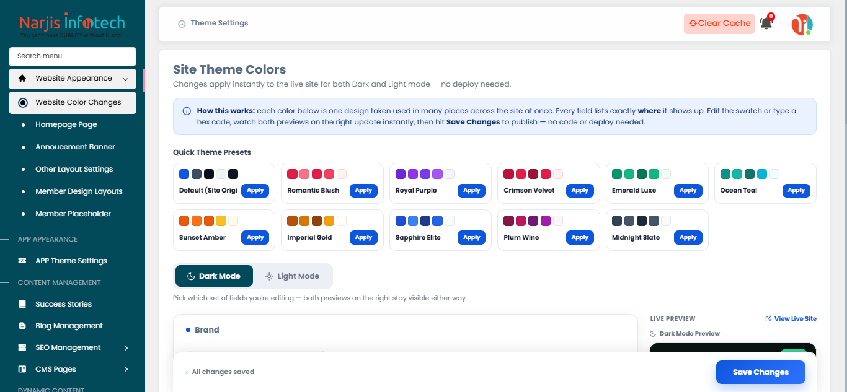Click the Save Changes button
The width and height of the screenshot is (847, 392).
[761, 372]
